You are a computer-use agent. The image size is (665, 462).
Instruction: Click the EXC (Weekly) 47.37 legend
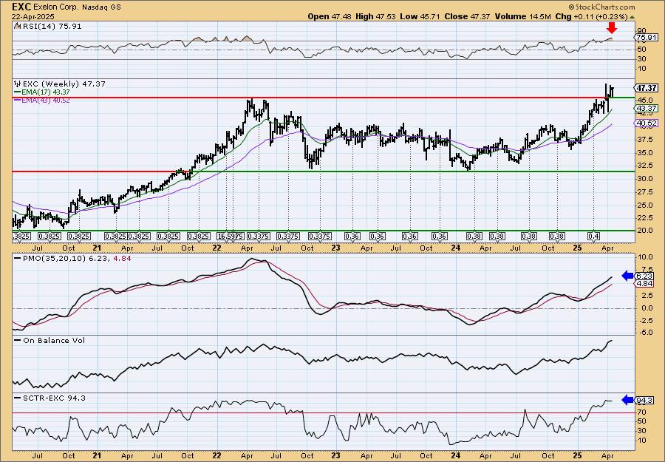[64, 84]
